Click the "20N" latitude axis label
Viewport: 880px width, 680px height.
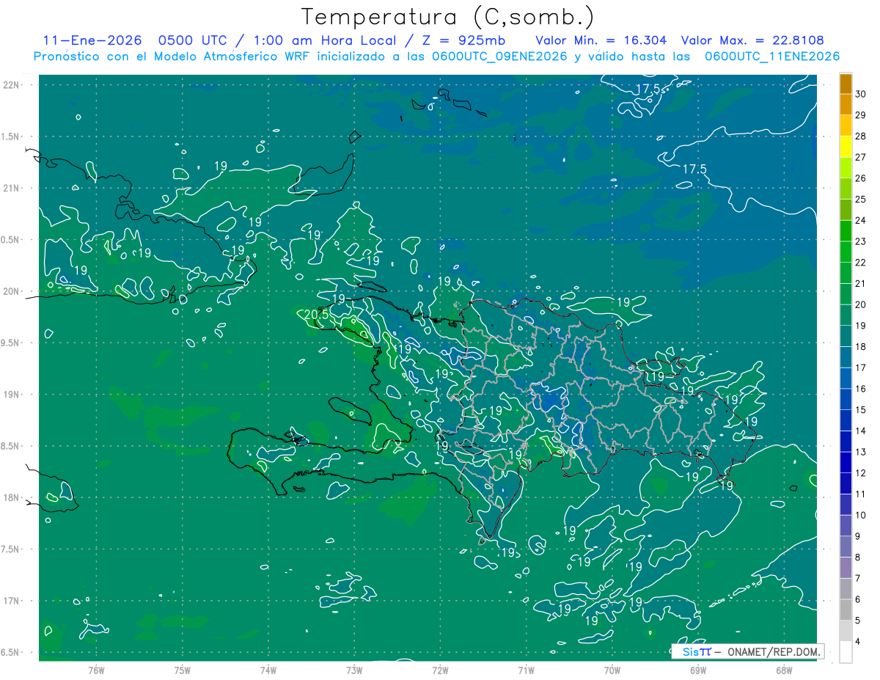click(12, 291)
